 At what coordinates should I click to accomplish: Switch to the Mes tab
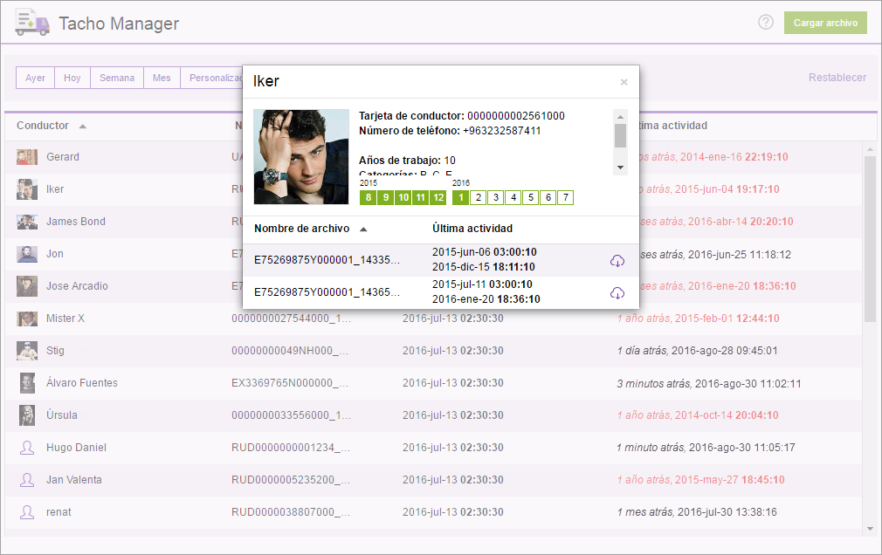162,78
